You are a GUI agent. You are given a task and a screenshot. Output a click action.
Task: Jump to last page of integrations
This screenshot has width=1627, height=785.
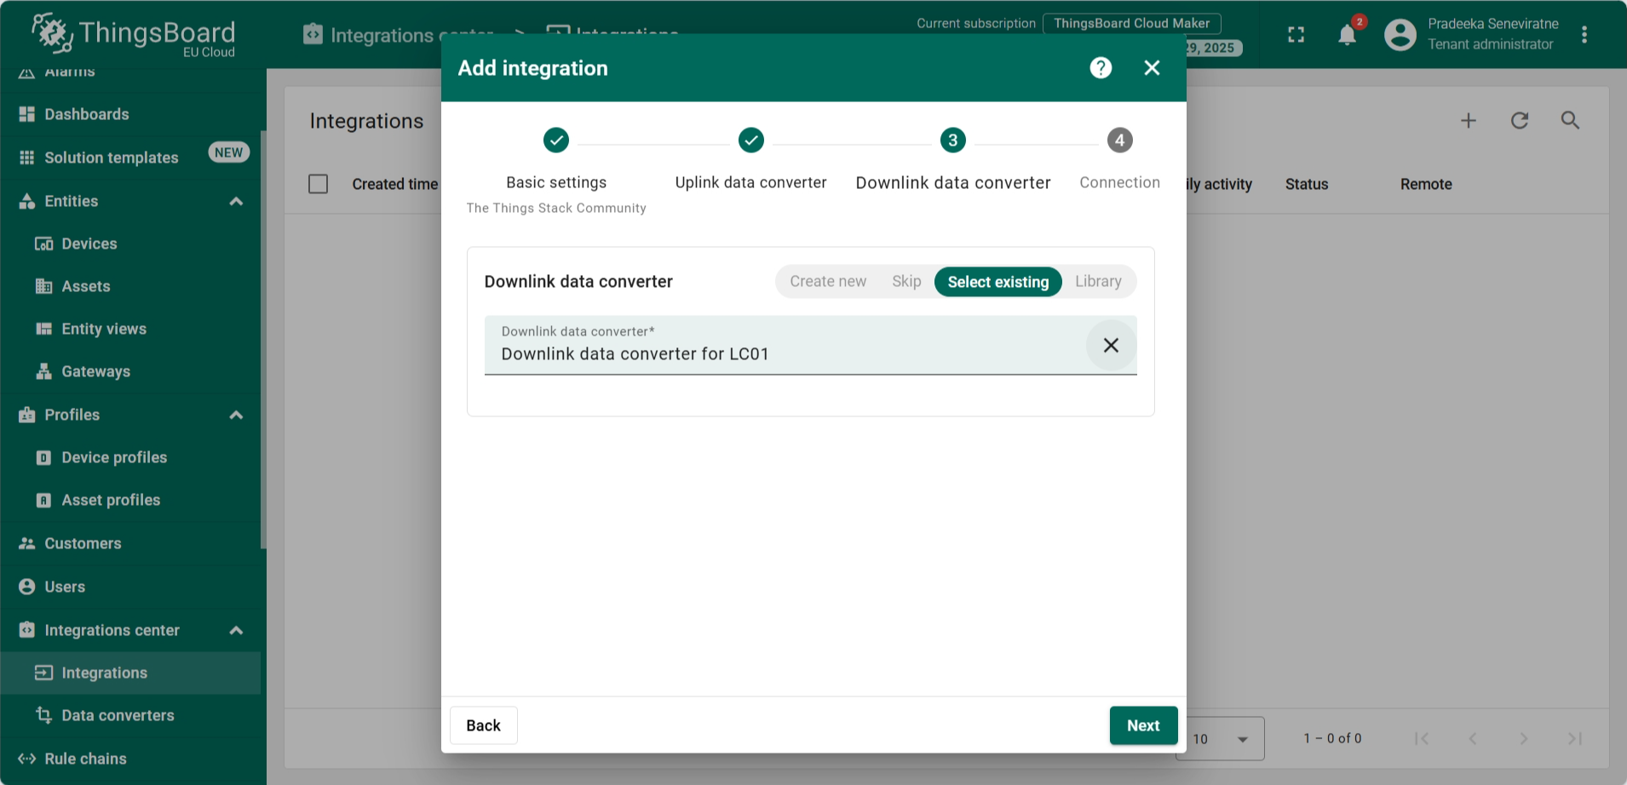click(1575, 738)
